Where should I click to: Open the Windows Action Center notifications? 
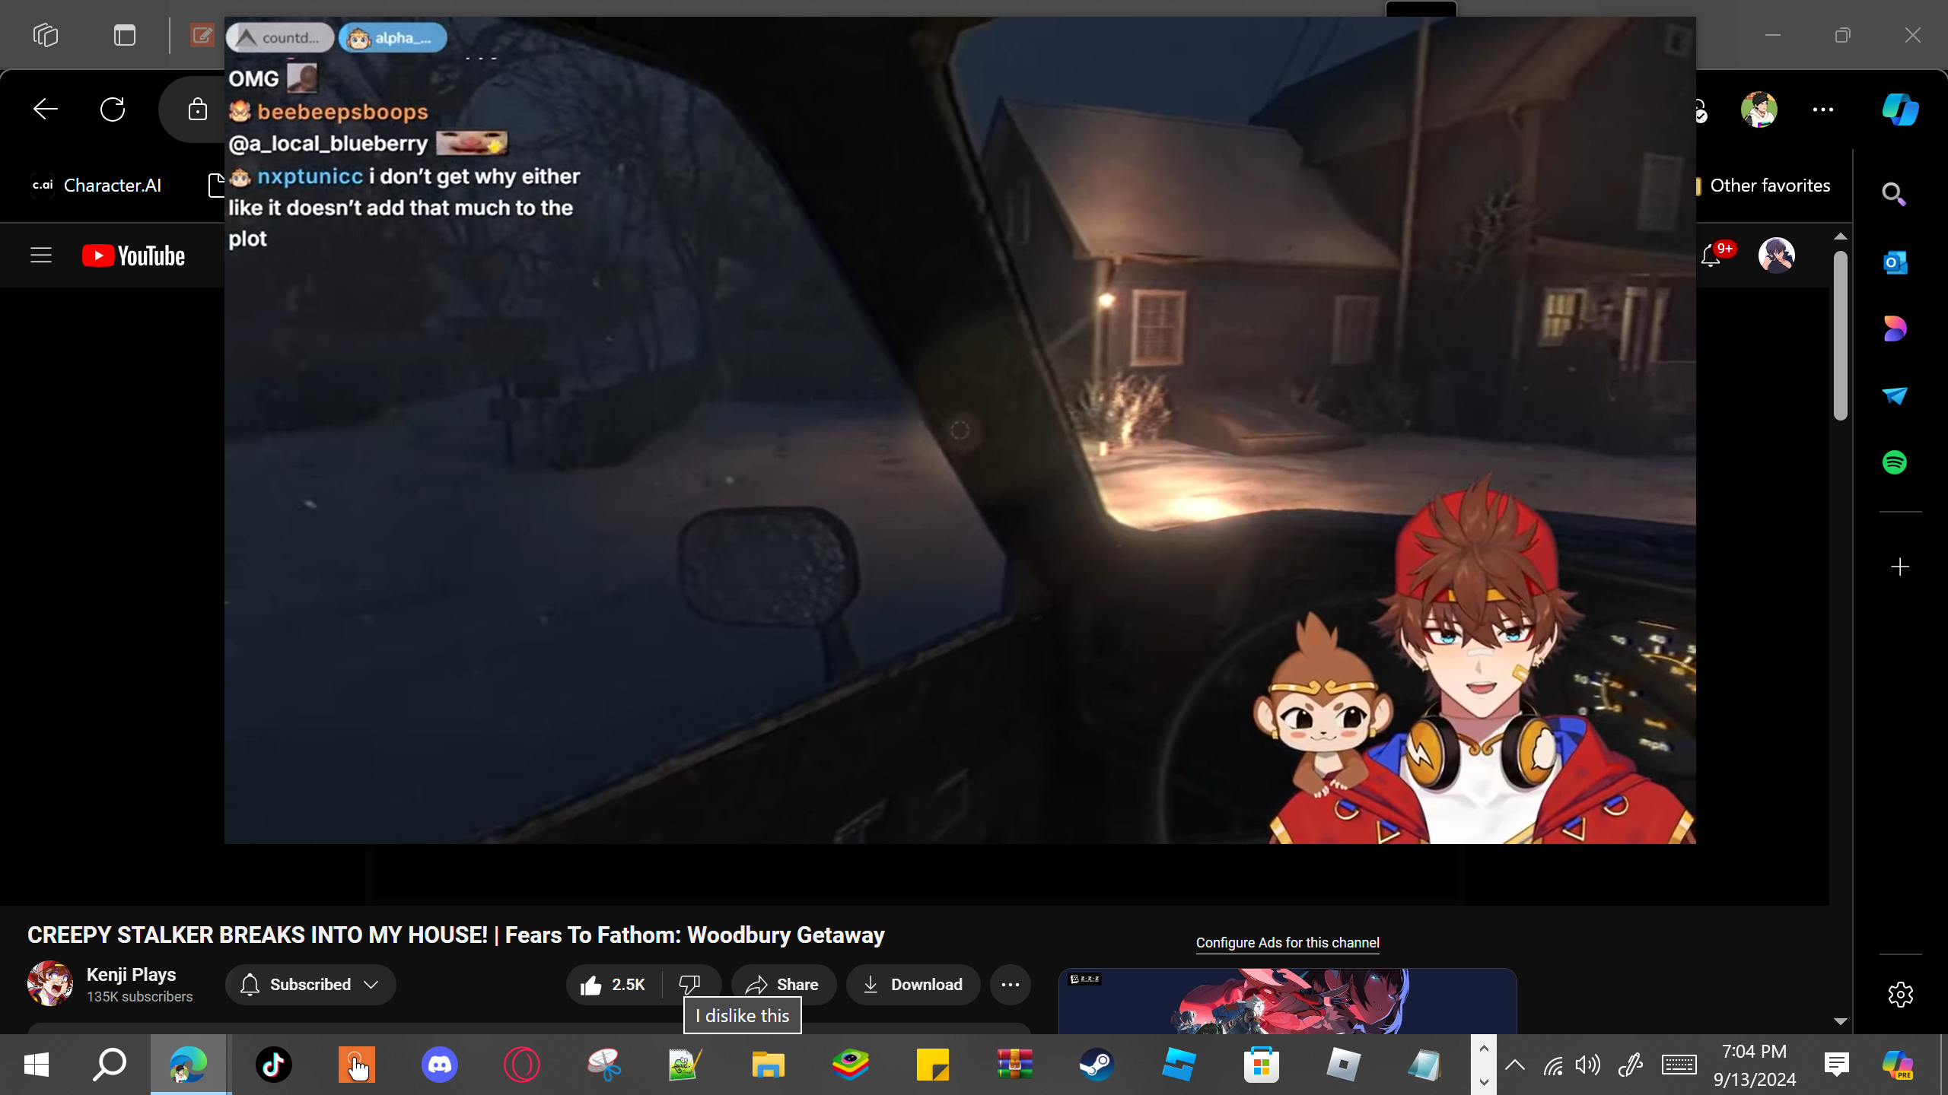(1837, 1065)
